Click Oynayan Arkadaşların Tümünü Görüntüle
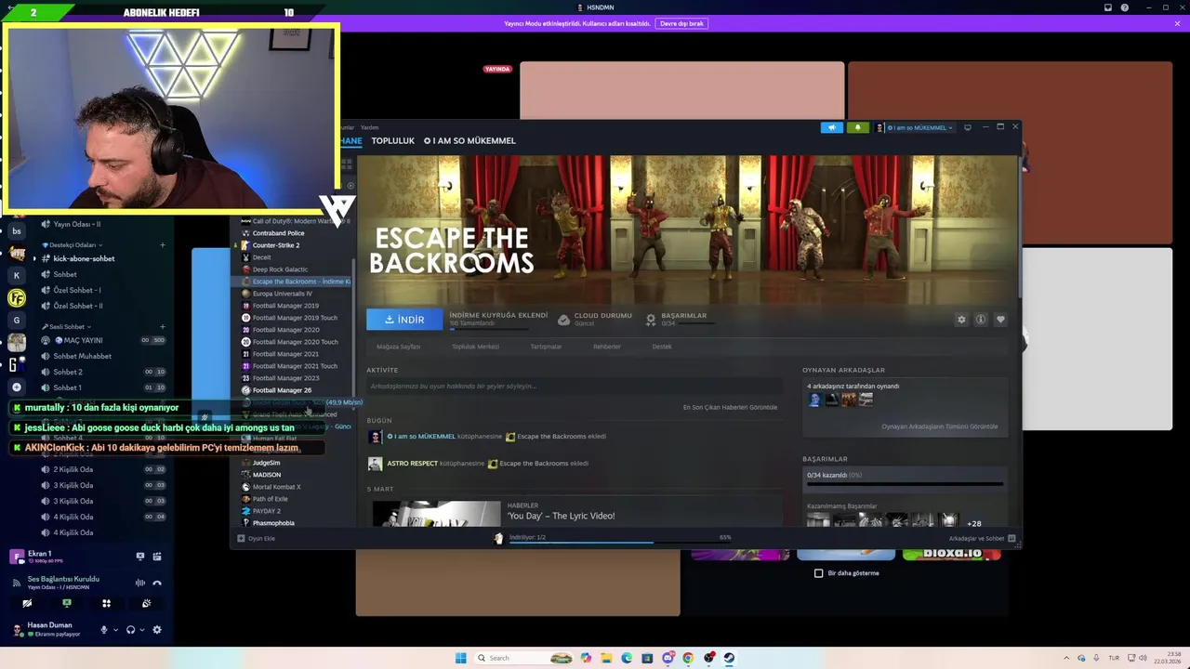1190x669 pixels. pos(939,426)
